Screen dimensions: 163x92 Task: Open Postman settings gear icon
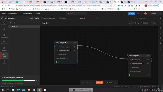[x=138, y=14]
